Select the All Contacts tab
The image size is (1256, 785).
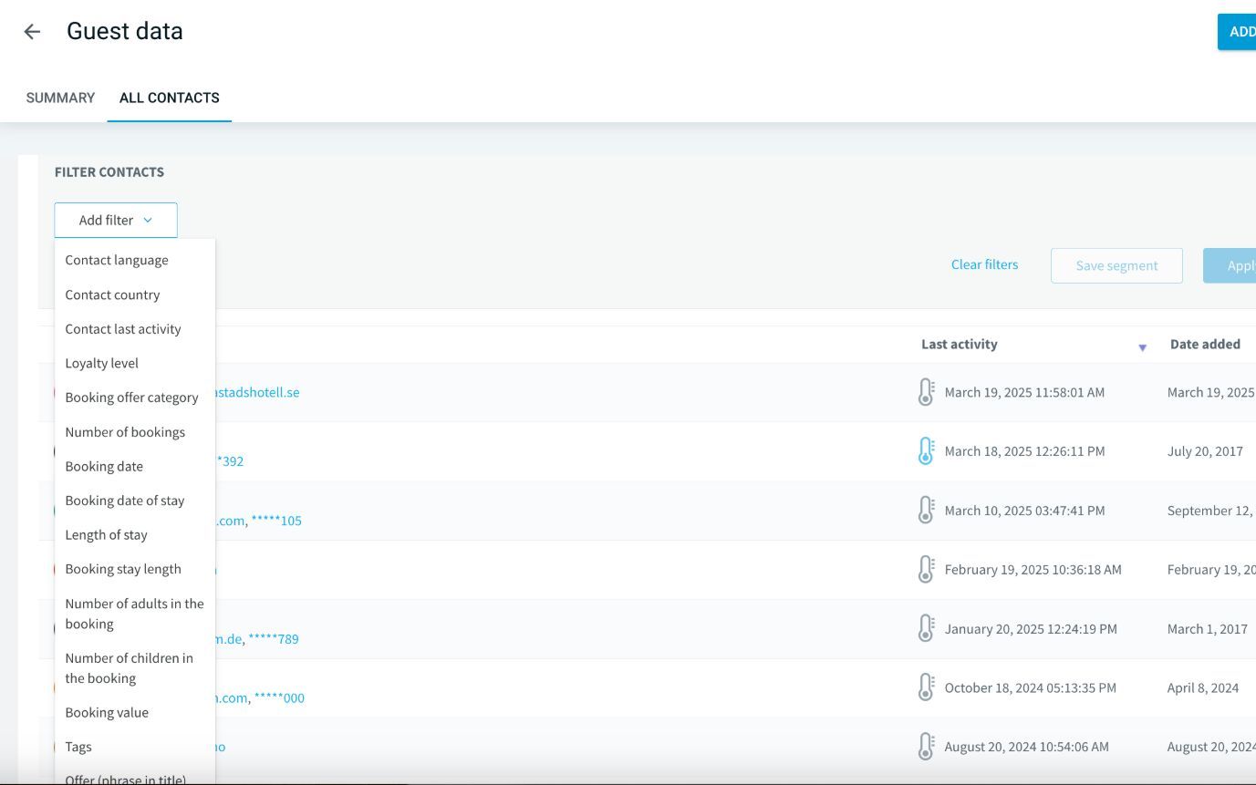point(170,98)
